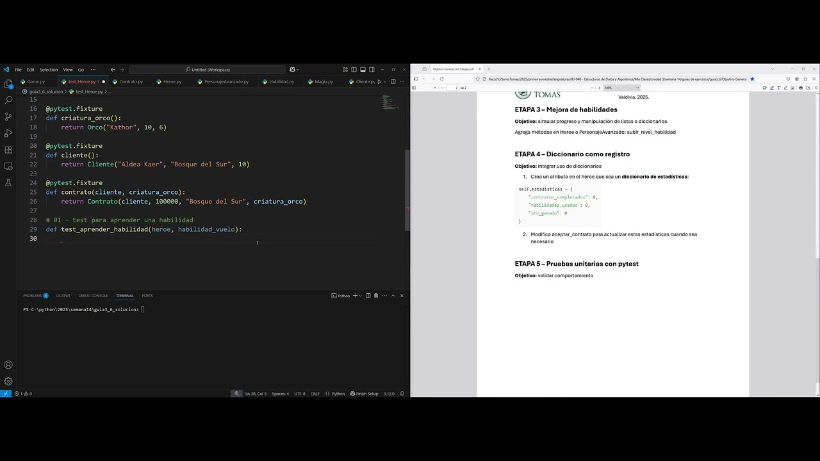820x461 pixels.
Task: Open the Explorer view in VS Code
Action: (x=8, y=84)
